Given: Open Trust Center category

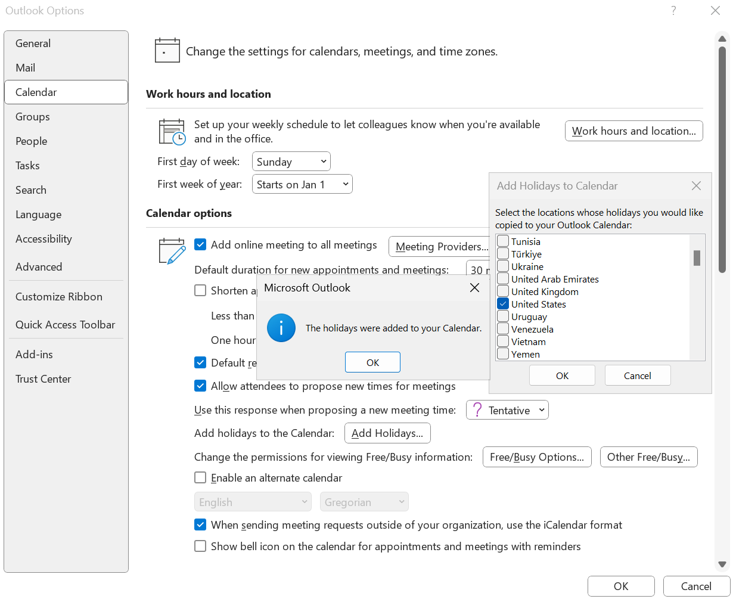Looking at the screenshot, I should pyautogui.click(x=66, y=379).
